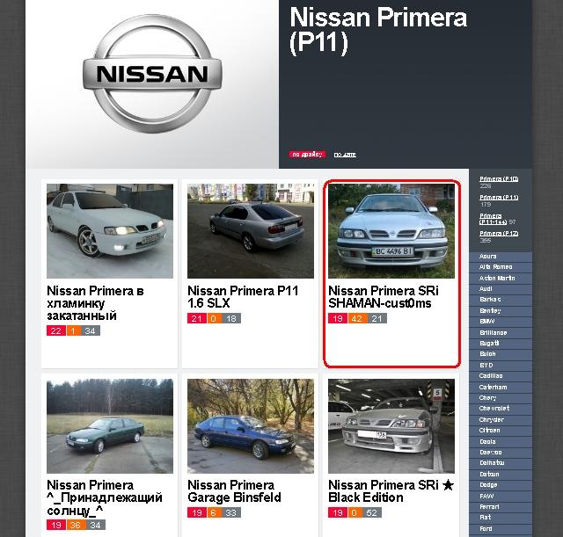This screenshot has height=537, width=563.
Task: Go to Dacia brand page
Action: [x=487, y=442]
